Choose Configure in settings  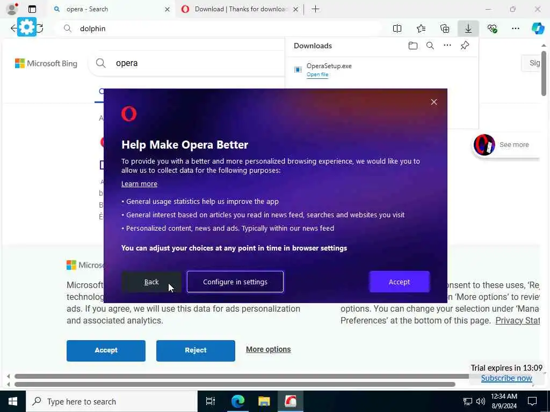(x=235, y=282)
